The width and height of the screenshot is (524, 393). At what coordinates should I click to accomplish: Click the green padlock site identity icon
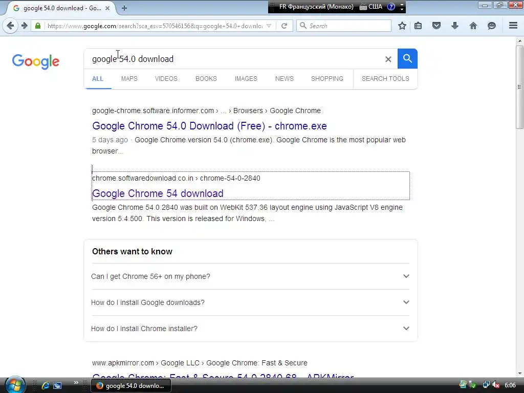[x=38, y=26]
